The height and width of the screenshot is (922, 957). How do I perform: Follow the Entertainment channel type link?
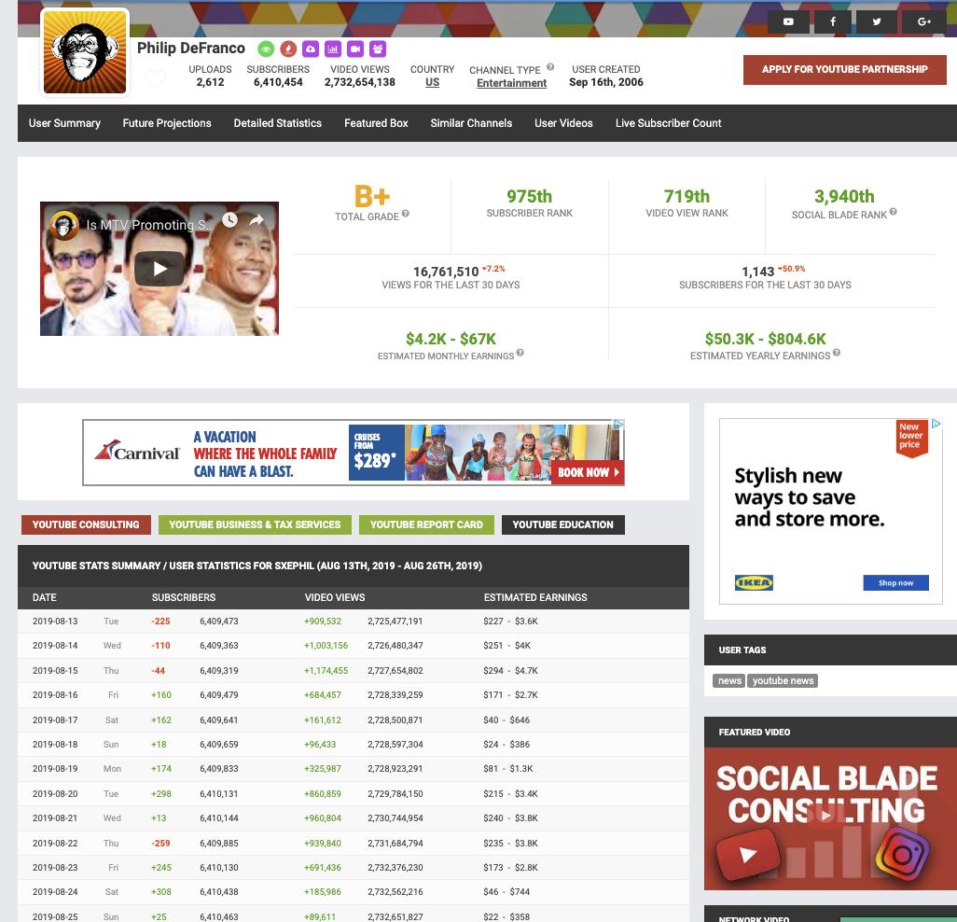click(x=511, y=83)
